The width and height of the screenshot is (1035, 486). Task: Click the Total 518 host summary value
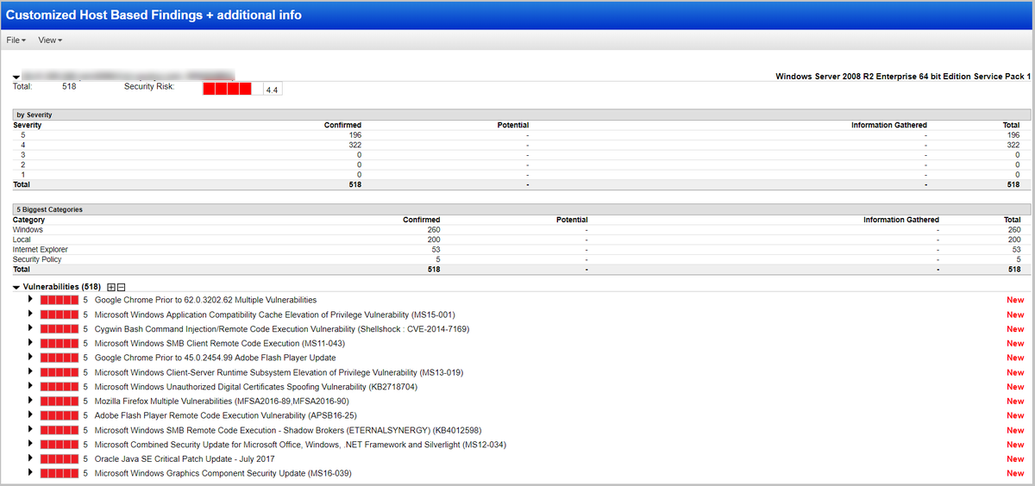click(x=70, y=86)
